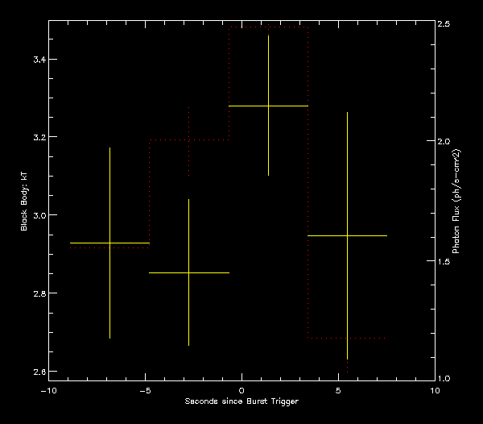Screen dimensions: 483x424
Task: Click the 3.2 tick label on the left axis
Action: pos(37,138)
